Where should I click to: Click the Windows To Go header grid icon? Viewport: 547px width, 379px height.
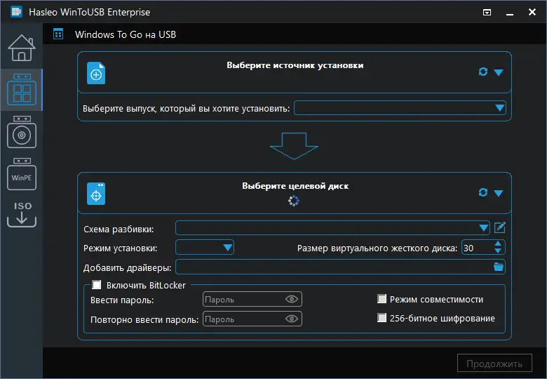[58, 34]
